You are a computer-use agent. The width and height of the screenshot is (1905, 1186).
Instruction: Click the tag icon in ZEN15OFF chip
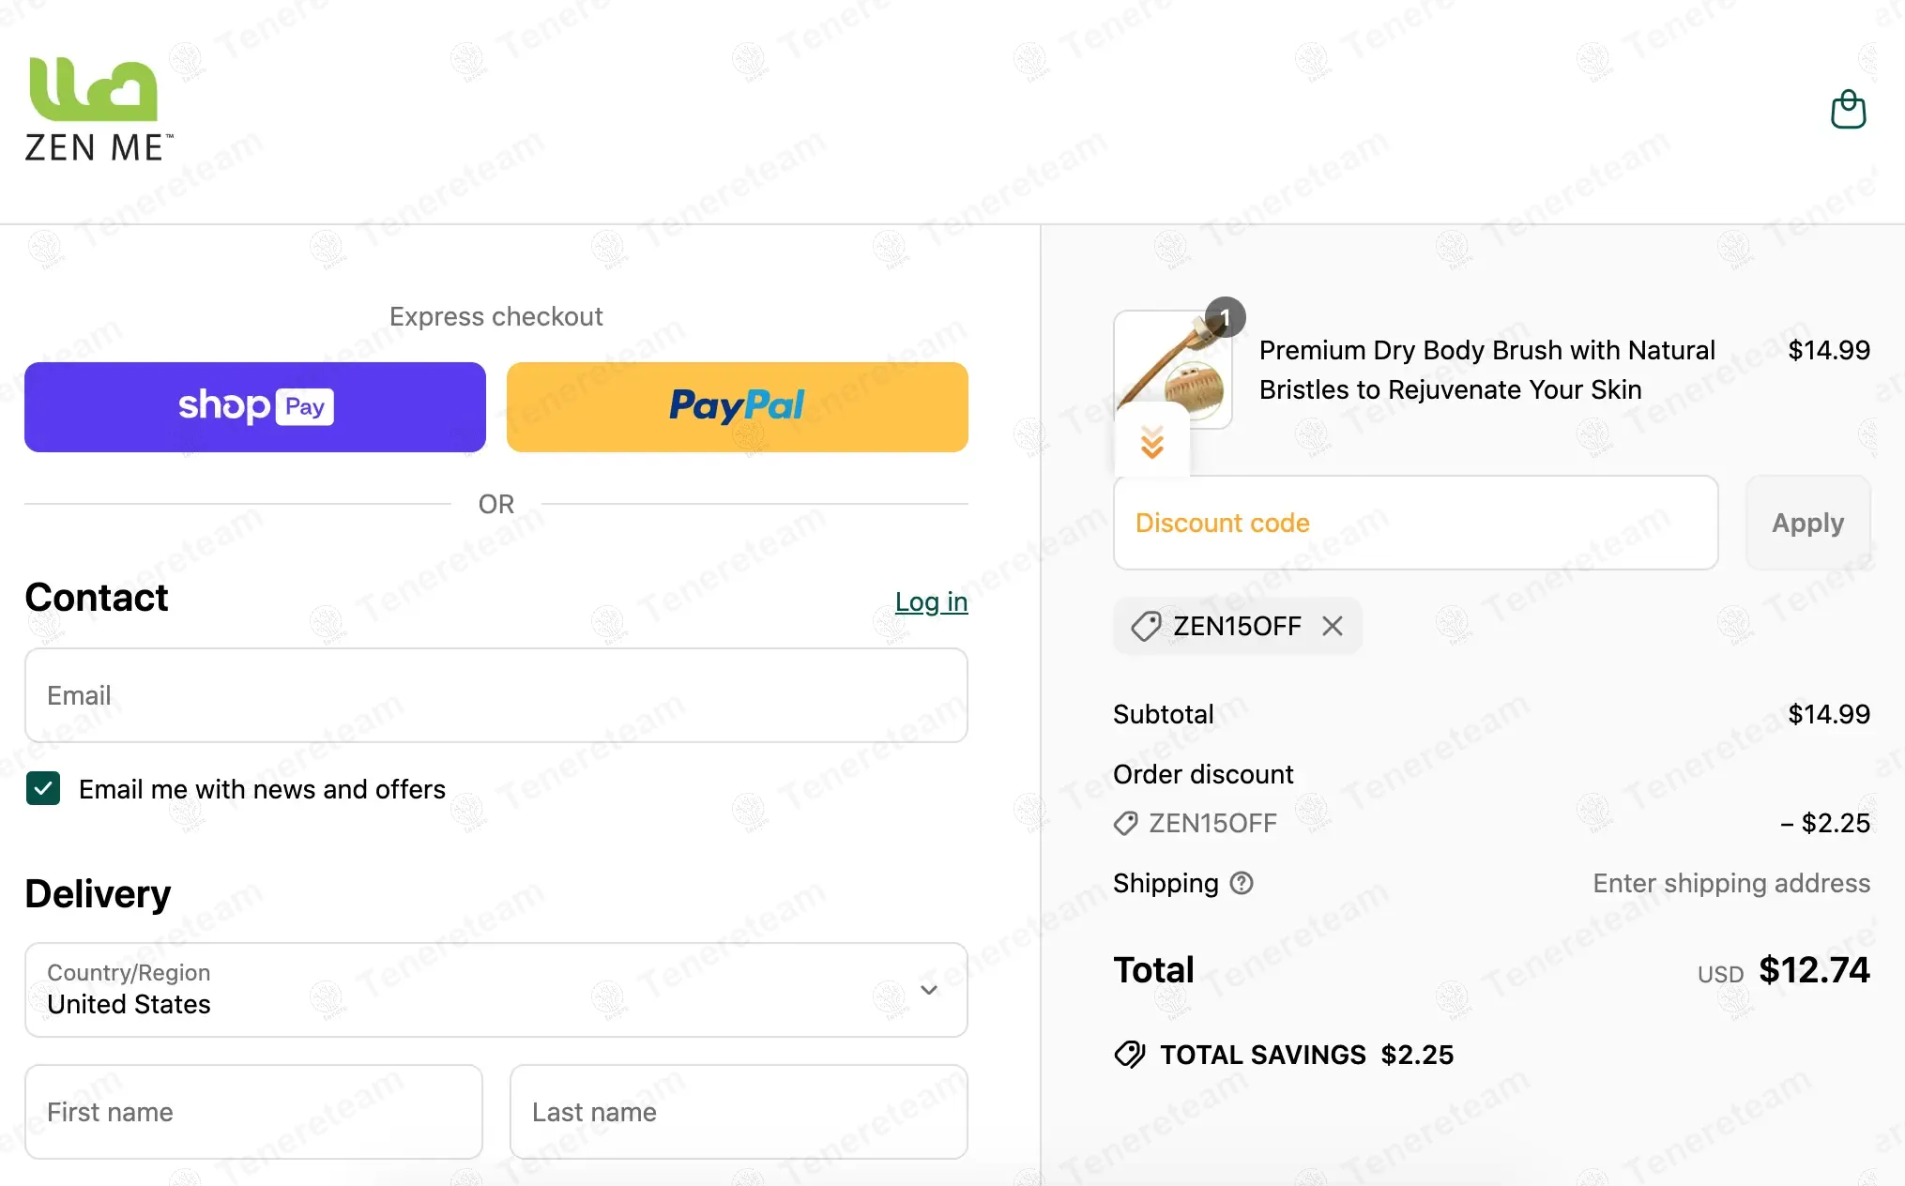click(1146, 626)
